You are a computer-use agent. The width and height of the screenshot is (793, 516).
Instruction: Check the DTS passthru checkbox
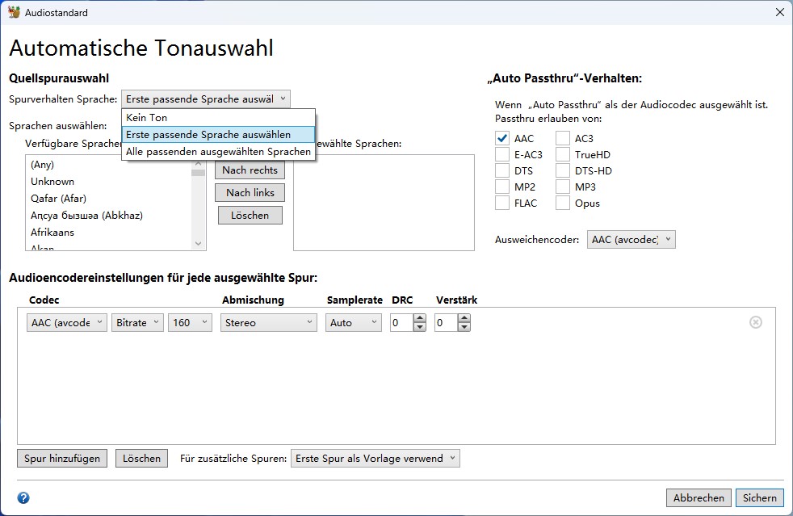coord(502,170)
